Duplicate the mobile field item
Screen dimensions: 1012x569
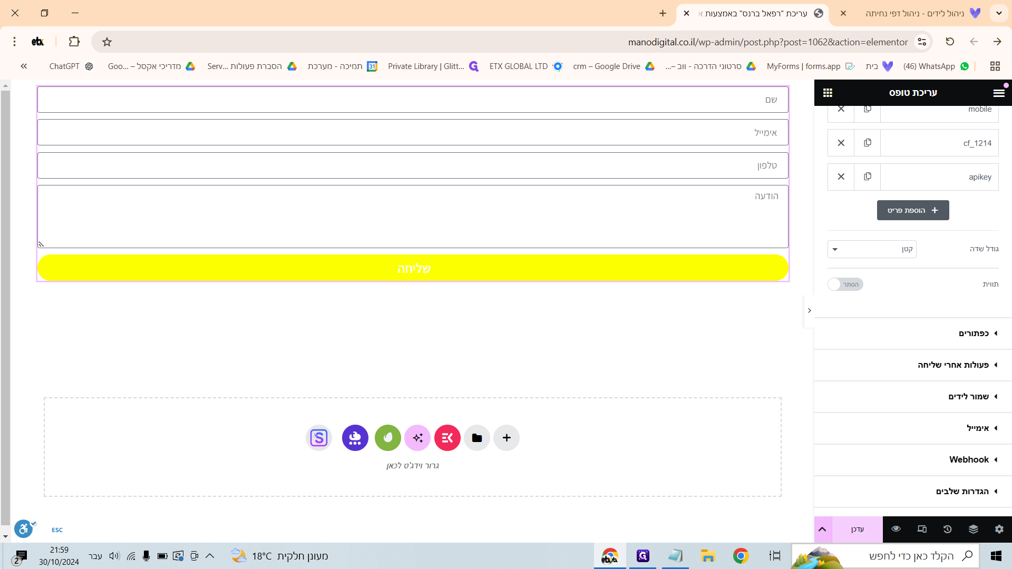click(x=868, y=109)
